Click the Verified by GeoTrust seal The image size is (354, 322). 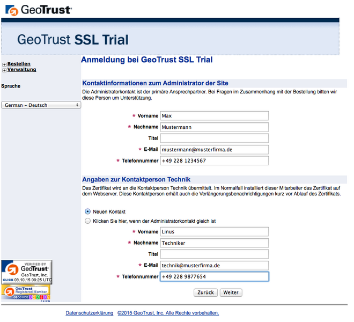27,271
